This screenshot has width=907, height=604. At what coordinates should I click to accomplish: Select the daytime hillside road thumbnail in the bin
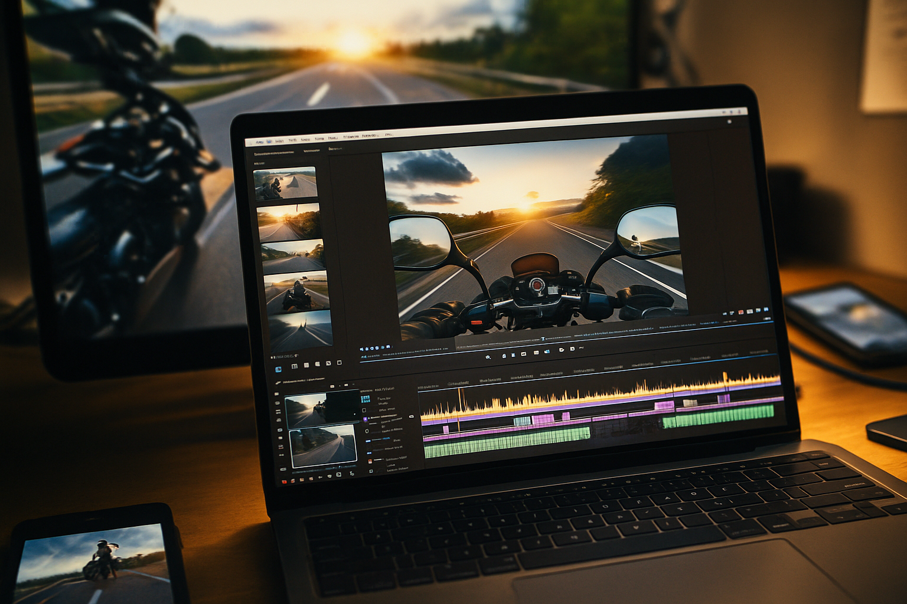293,255
